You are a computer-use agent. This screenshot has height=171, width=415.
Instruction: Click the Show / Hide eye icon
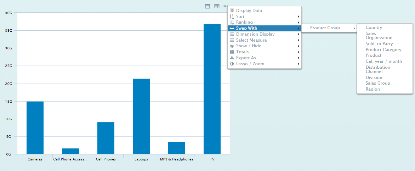232,46
